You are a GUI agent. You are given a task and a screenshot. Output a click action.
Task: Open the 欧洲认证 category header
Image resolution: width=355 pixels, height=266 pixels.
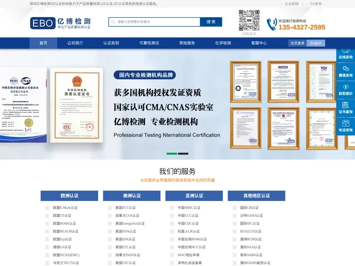(70, 196)
